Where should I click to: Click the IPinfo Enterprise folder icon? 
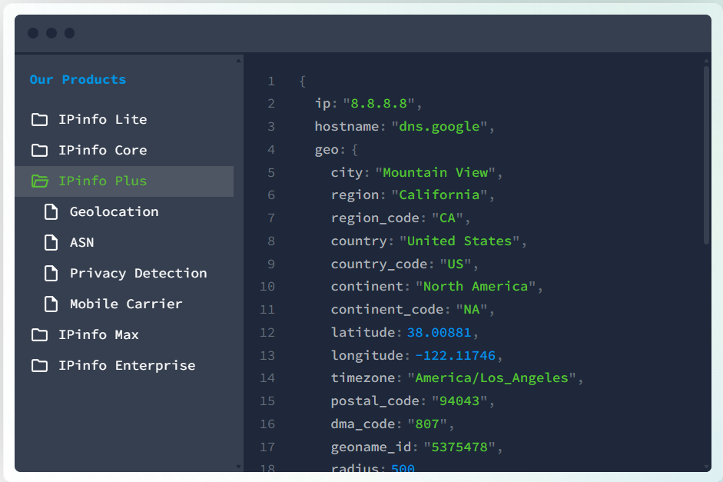coord(39,366)
